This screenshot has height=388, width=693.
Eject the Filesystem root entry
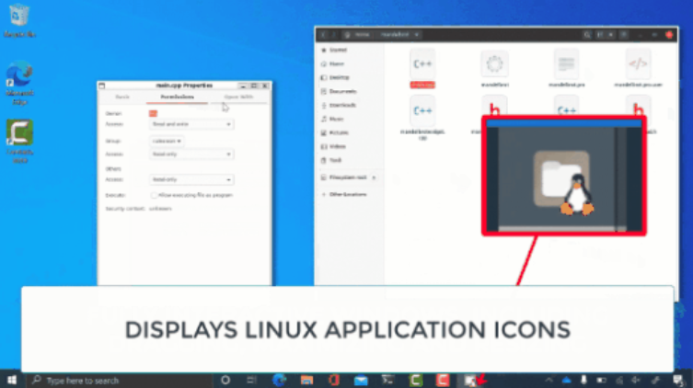pos(375,177)
